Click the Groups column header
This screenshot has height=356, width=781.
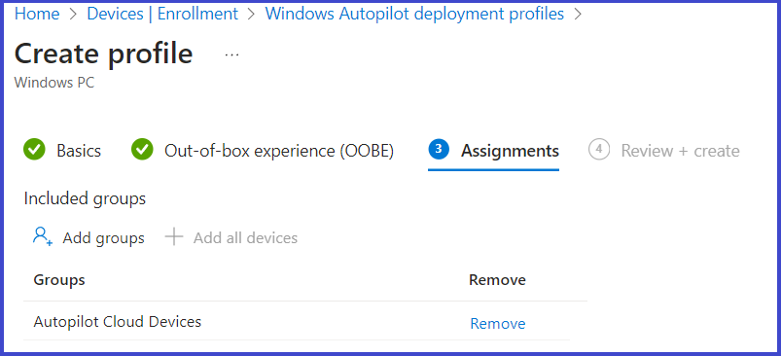[59, 280]
